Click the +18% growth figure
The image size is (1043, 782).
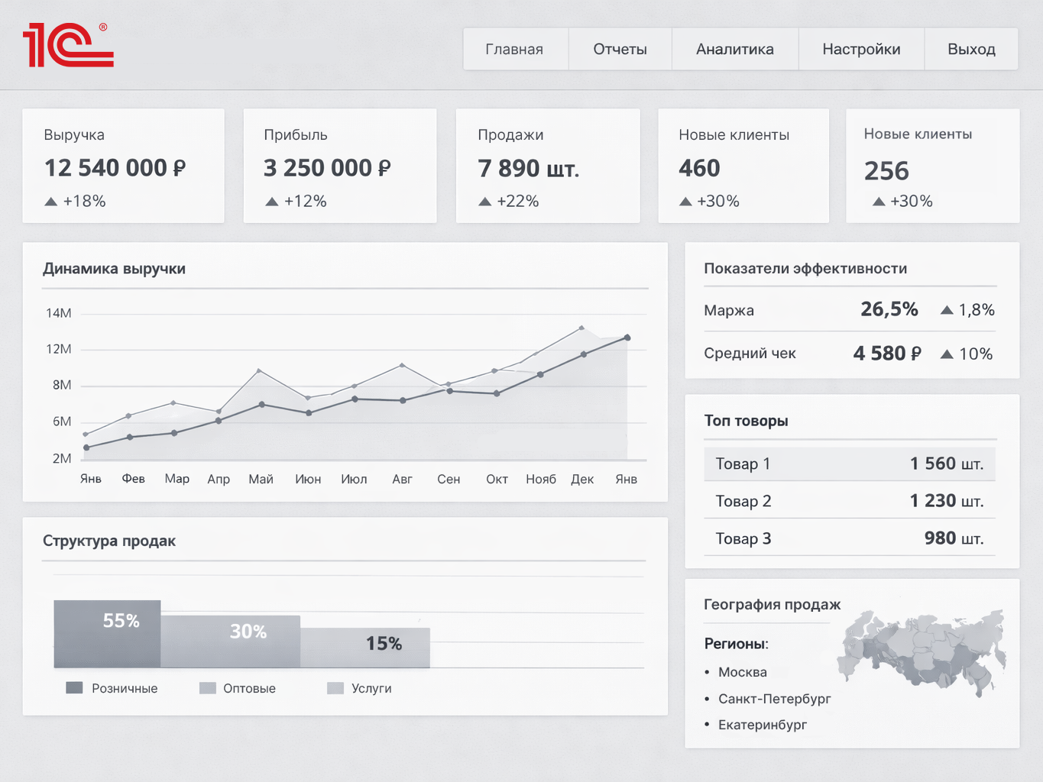click(x=84, y=202)
